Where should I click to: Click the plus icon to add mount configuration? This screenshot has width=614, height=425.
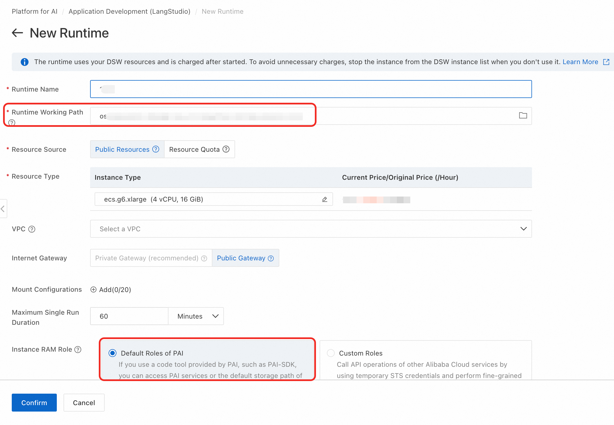(x=93, y=289)
